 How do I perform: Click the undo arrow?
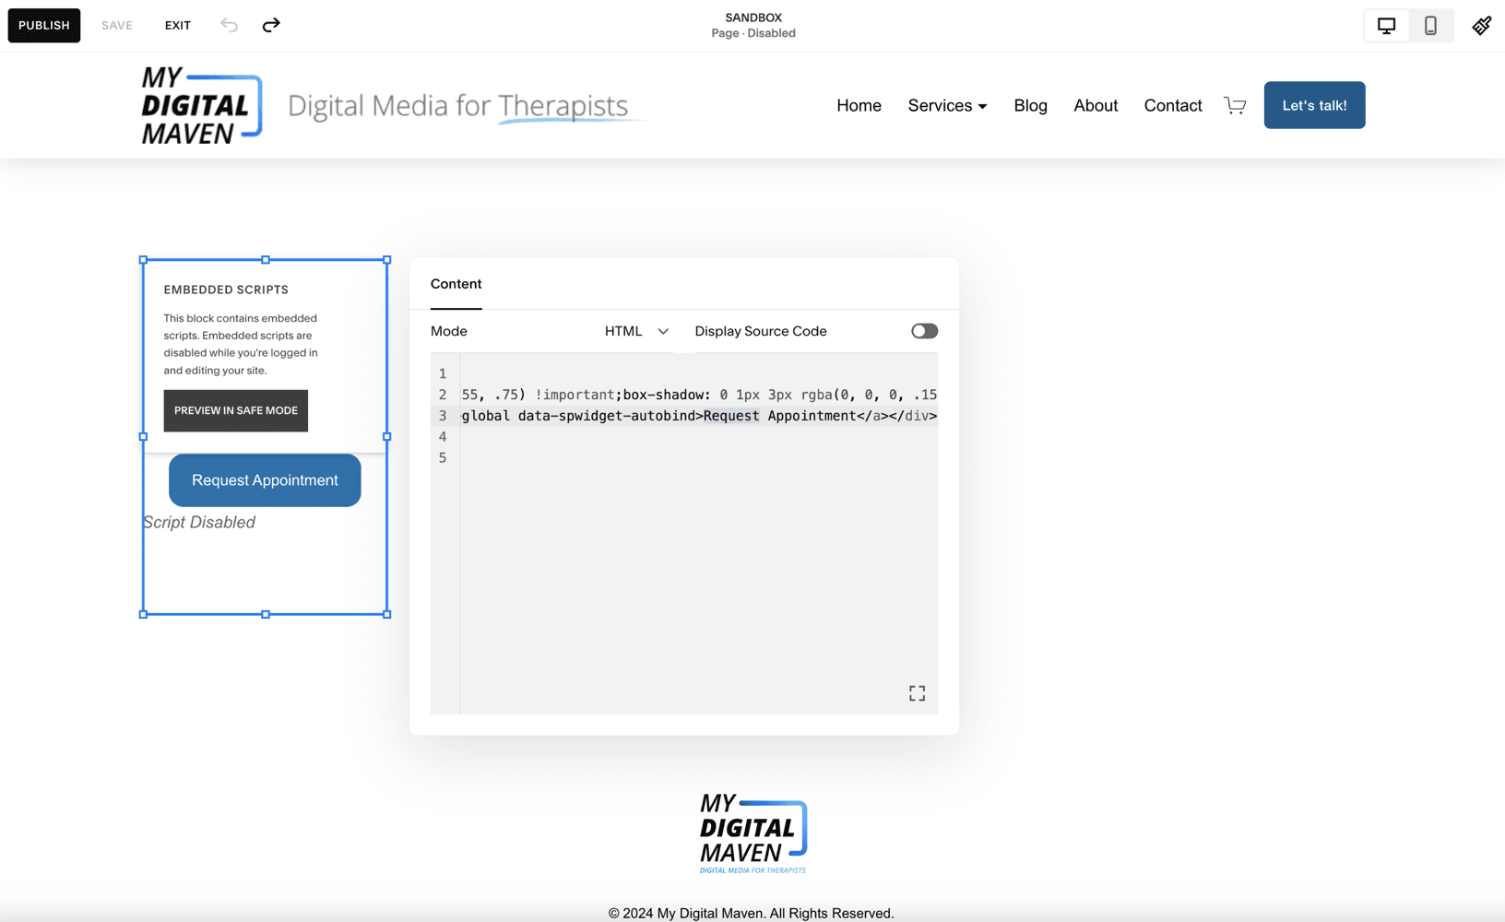coord(228,25)
